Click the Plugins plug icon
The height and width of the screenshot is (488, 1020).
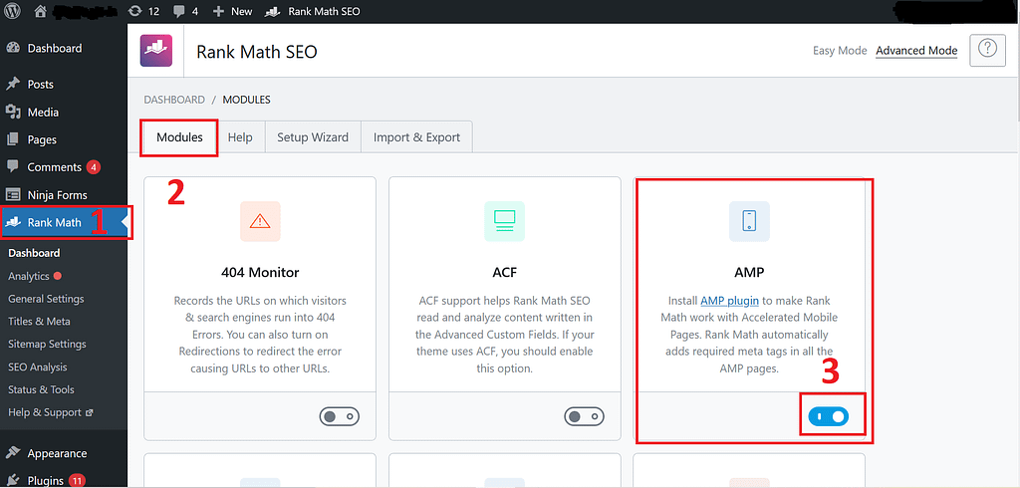(x=13, y=481)
